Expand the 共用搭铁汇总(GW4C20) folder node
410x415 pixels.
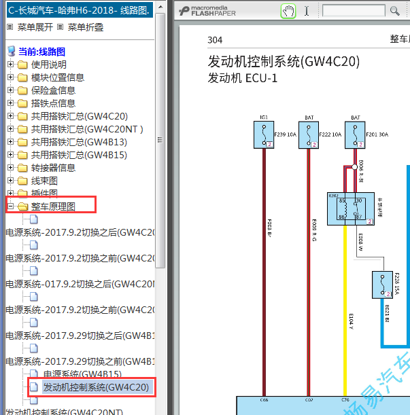point(10,116)
